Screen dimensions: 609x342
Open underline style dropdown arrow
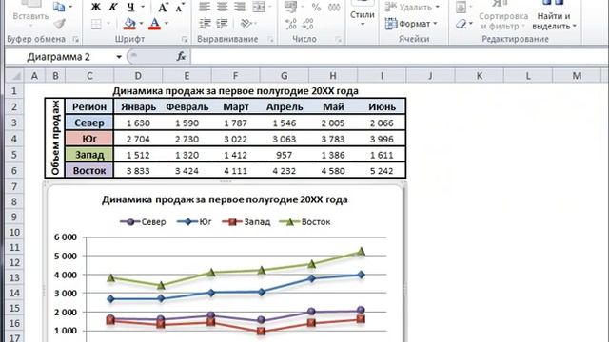point(143,7)
